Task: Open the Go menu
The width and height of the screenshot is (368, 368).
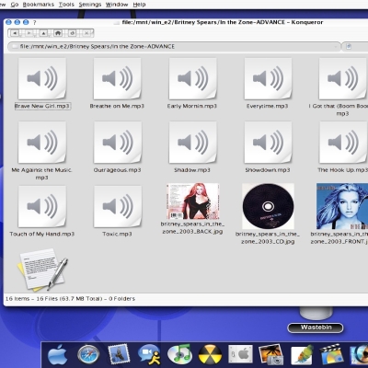Action: tap(15, 5)
